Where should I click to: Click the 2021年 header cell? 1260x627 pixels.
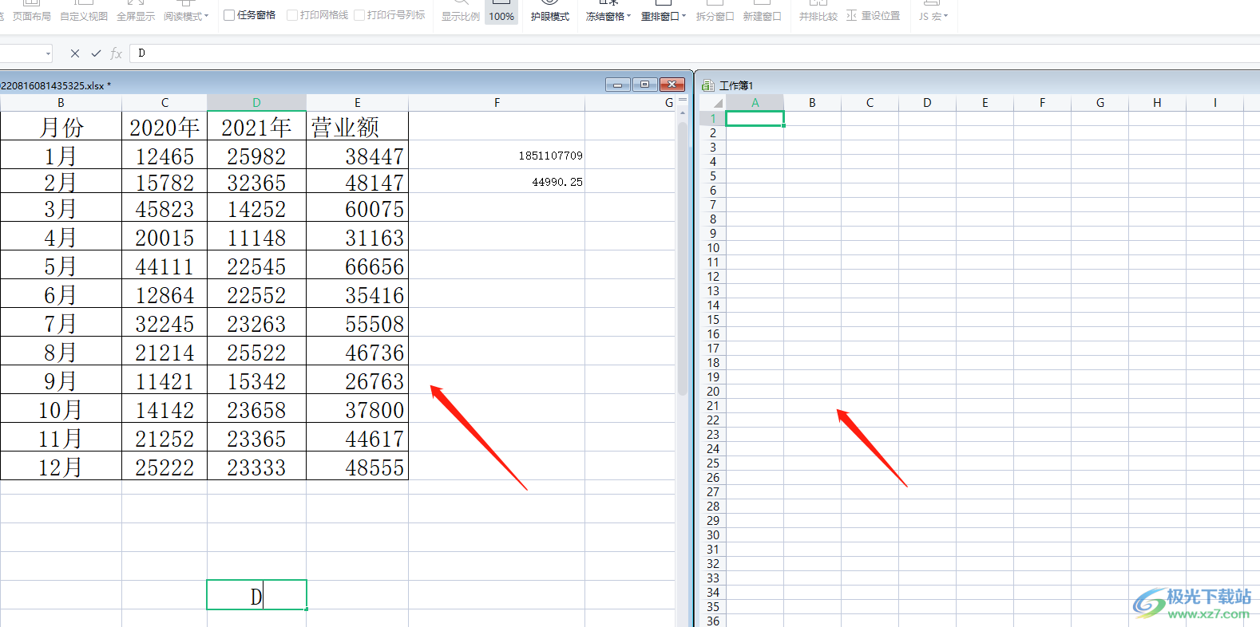click(256, 127)
